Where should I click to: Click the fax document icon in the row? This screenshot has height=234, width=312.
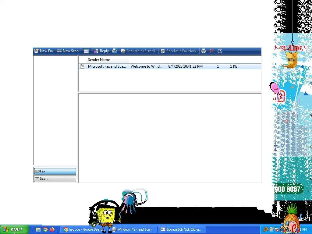pyautogui.click(x=82, y=66)
